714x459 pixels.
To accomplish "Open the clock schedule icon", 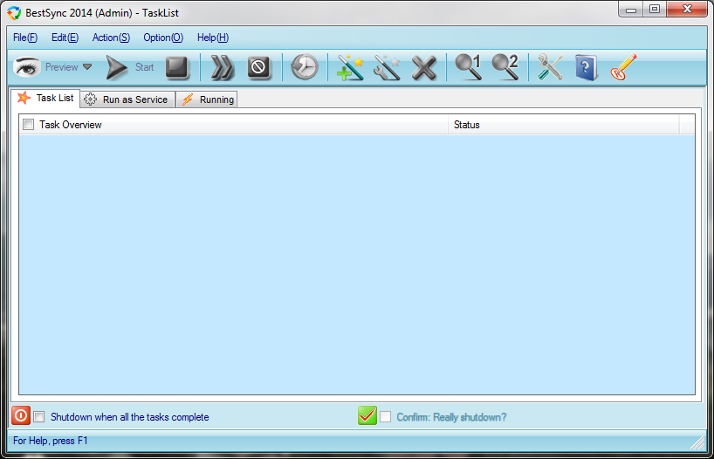I will click(304, 67).
